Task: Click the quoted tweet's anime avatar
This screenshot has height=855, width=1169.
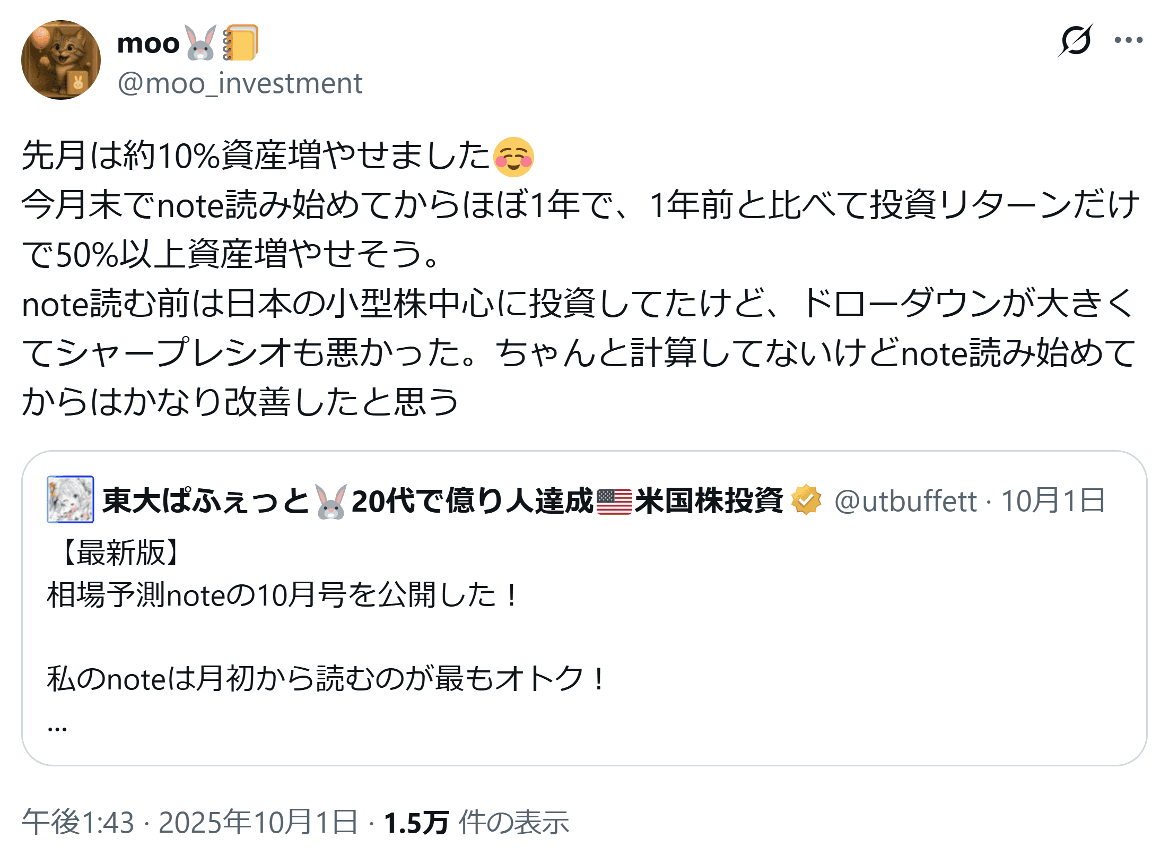Action: (x=71, y=499)
